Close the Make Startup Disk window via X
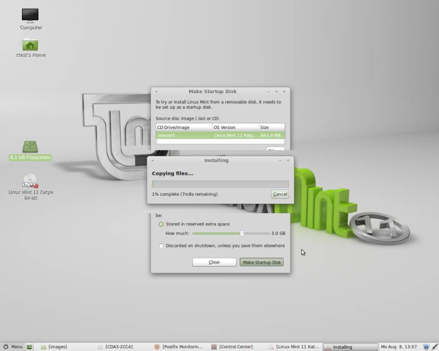The width and height of the screenshot is (439, 351). pos(284,92)
